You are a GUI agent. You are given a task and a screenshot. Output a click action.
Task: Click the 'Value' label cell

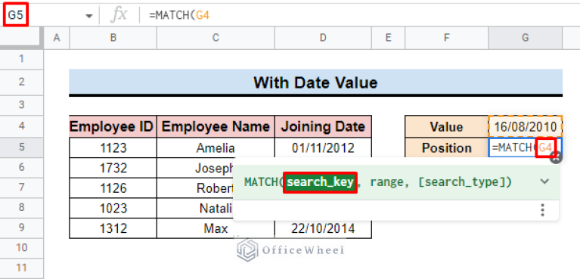click(446, 126)
